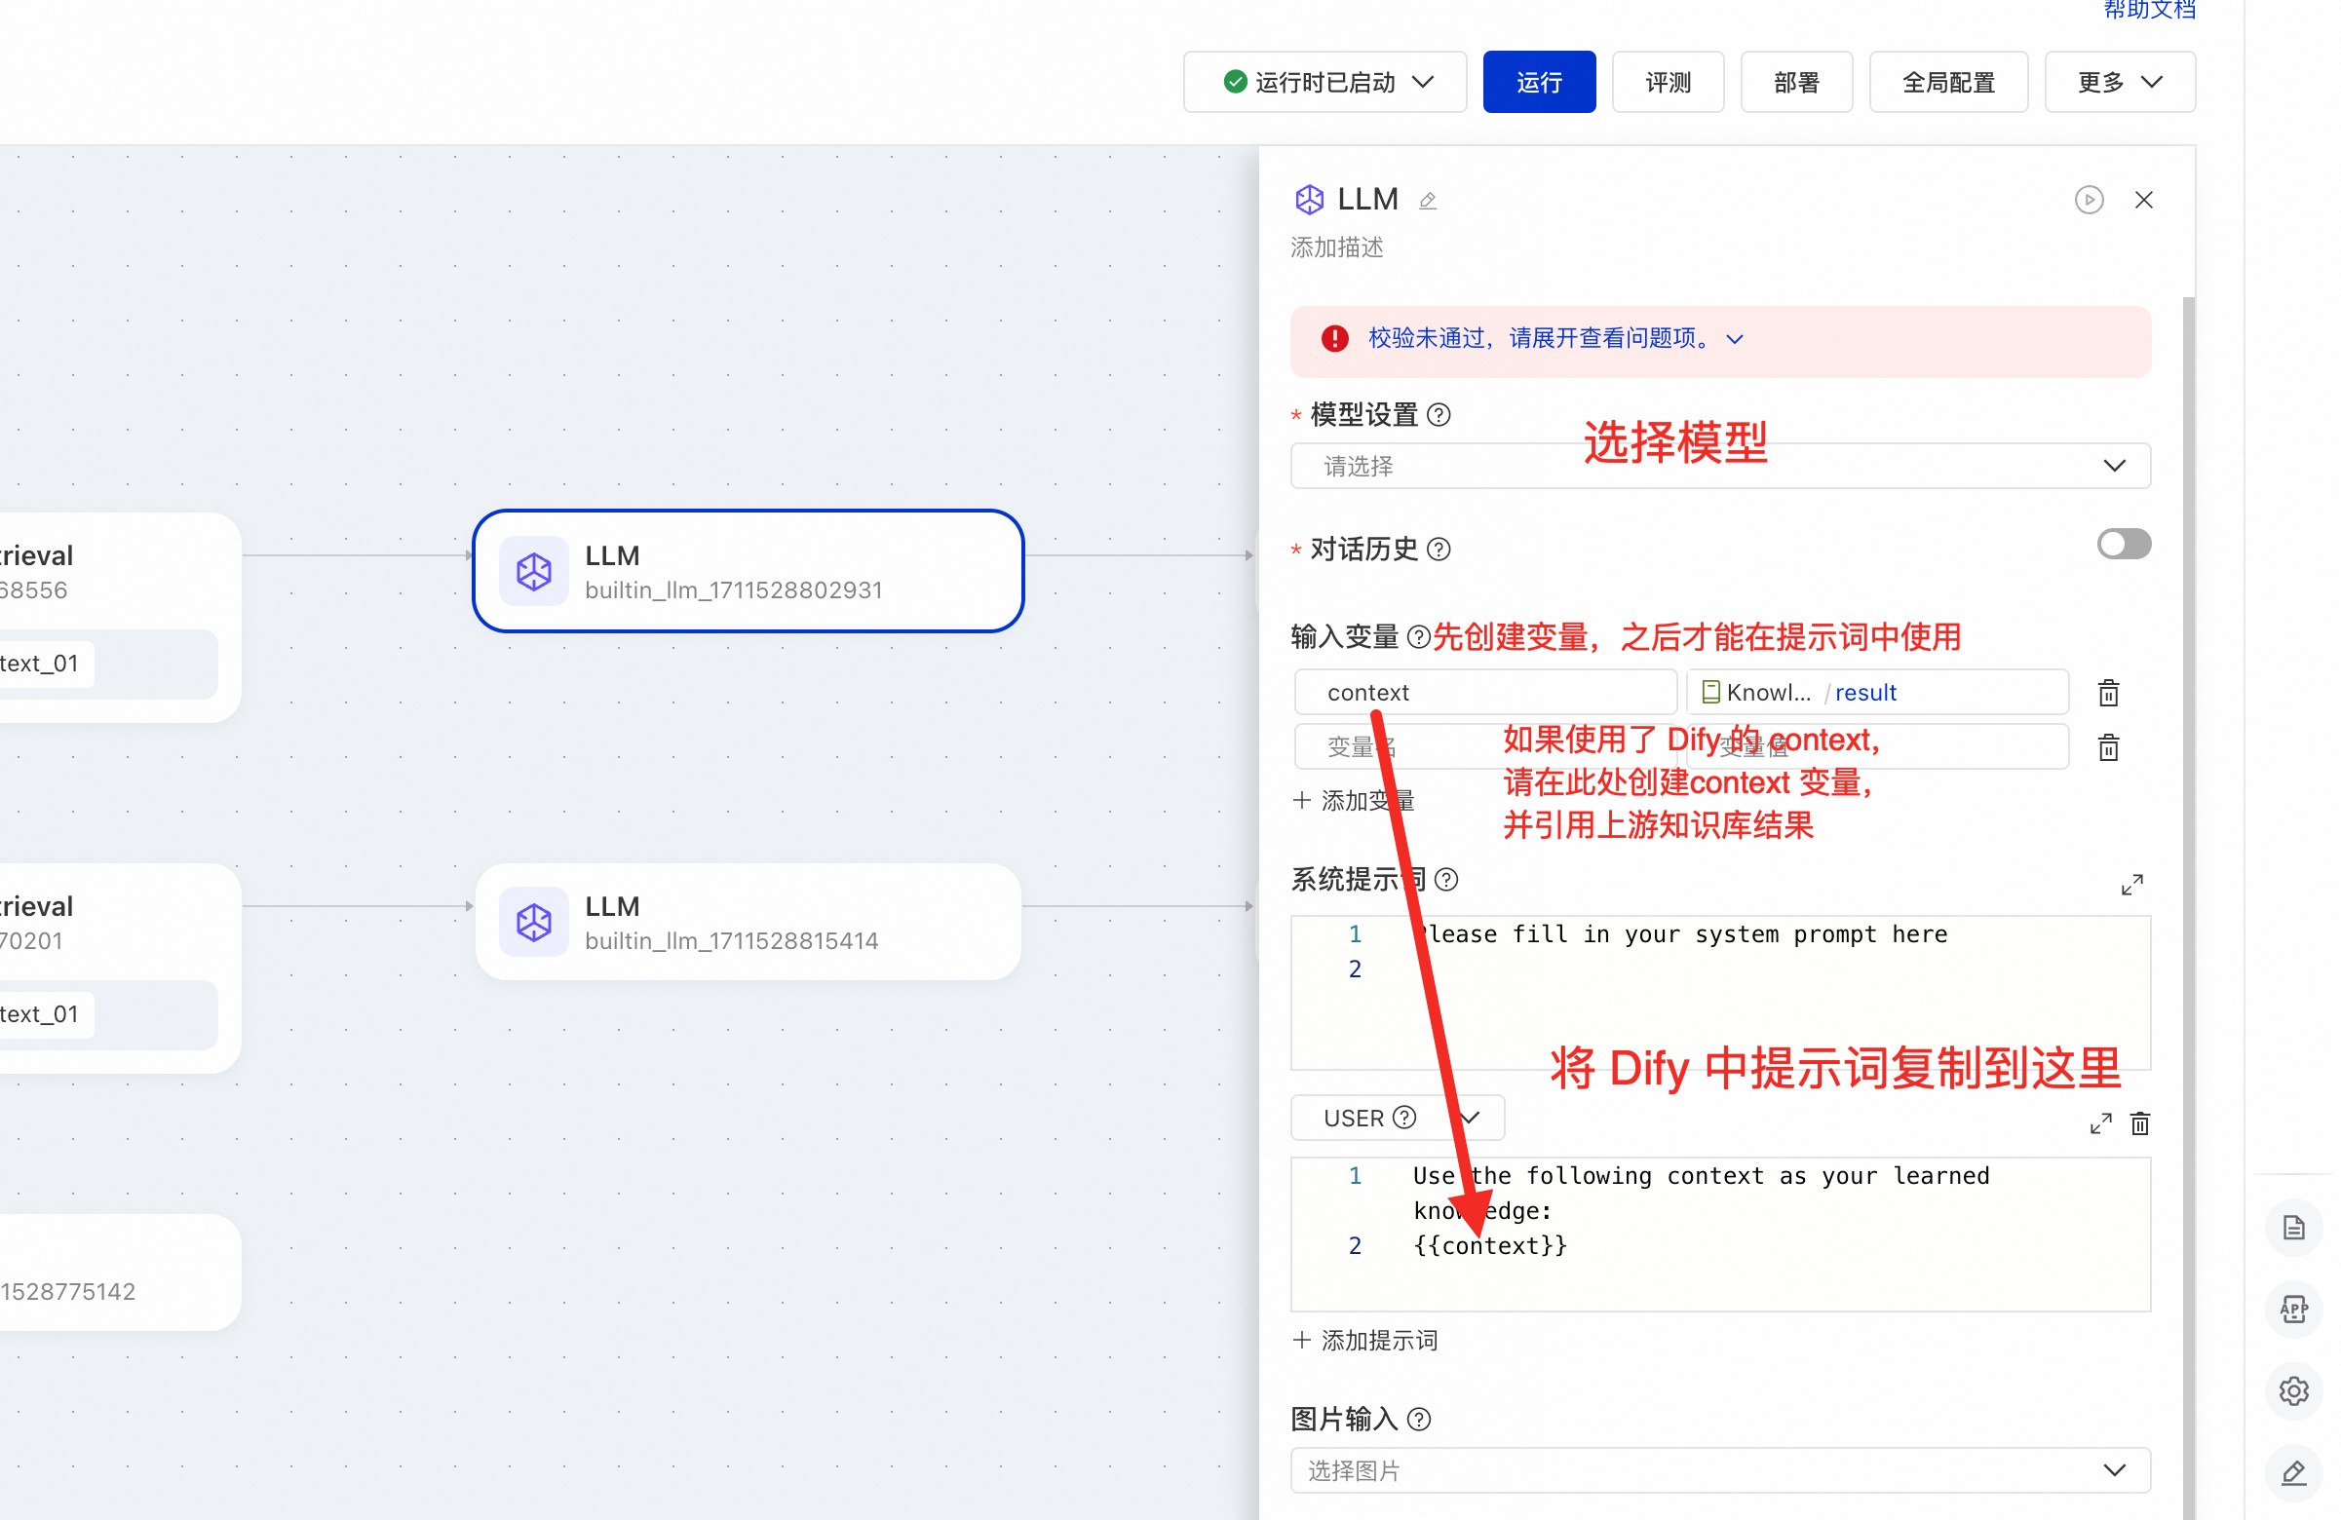Open the 模型设置 model select dropdown
This screenshot has width=2341, height=1520.
[x=1720, y=465]
